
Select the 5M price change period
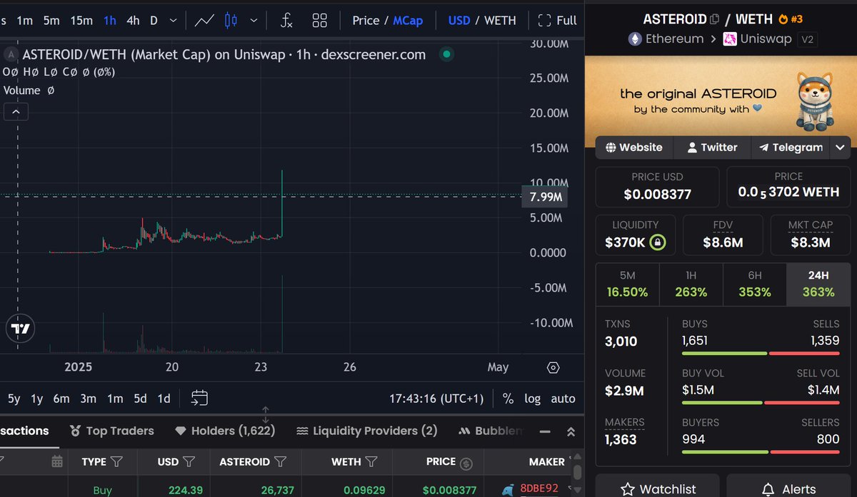click(x=628, y=285)
